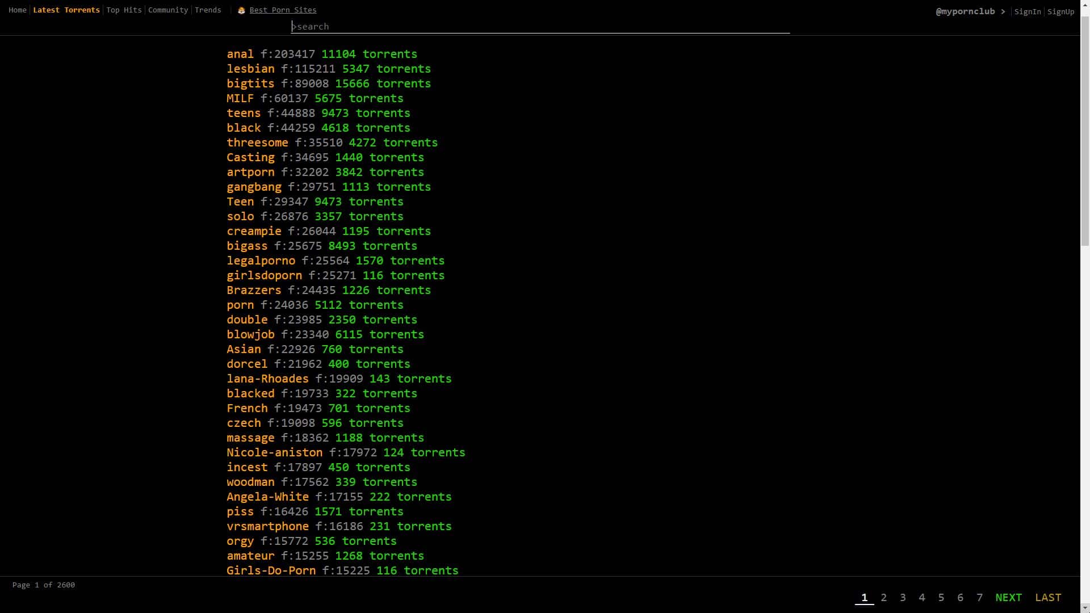Click the SignUp link
The image size is (1090, 613).
(x=1060, y=11)
